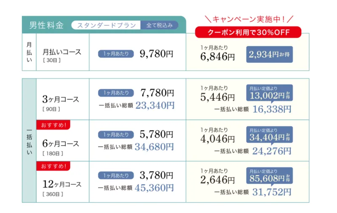This screenshot has width=337, height=213.
Task: Select the 月払いコース 30日 row label
Action: tap(62, 55)
